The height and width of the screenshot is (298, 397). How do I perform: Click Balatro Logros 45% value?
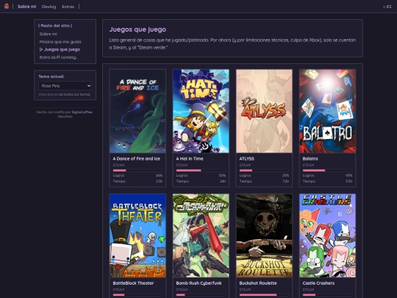pyautogui.click(x=348, y=175)
